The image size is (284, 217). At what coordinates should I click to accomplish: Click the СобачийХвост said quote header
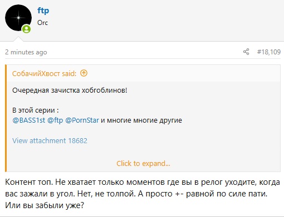click(x=44, y=74)
